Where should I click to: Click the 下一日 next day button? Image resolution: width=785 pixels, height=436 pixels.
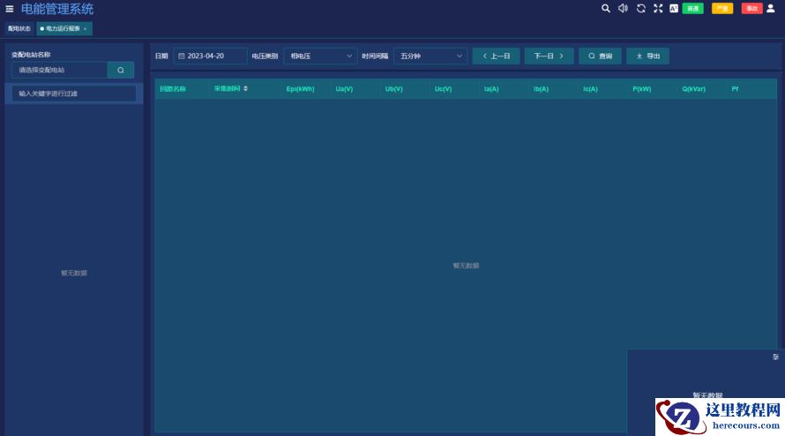point(549,56)
